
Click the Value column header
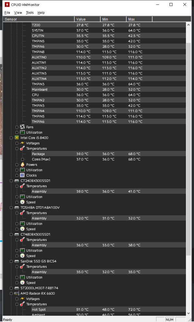click(x=87, y=19)
